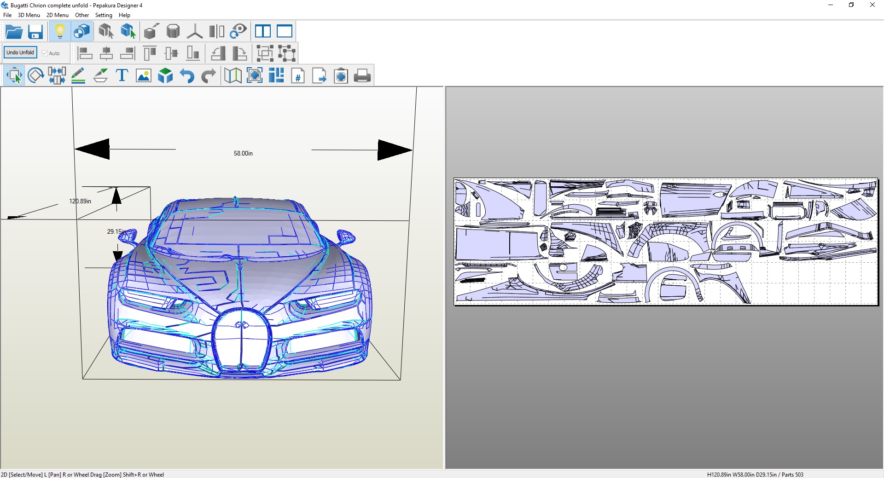Click the mirror/flip panels icon in top toolbar

pos(216,31)
